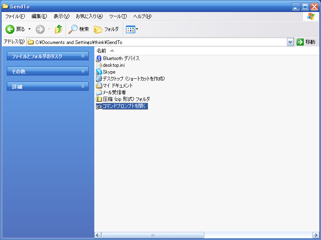Viewport: 321px width, 240px height.
Task: Click the Bluetooth デバイス file name
Action: [121, 58]
